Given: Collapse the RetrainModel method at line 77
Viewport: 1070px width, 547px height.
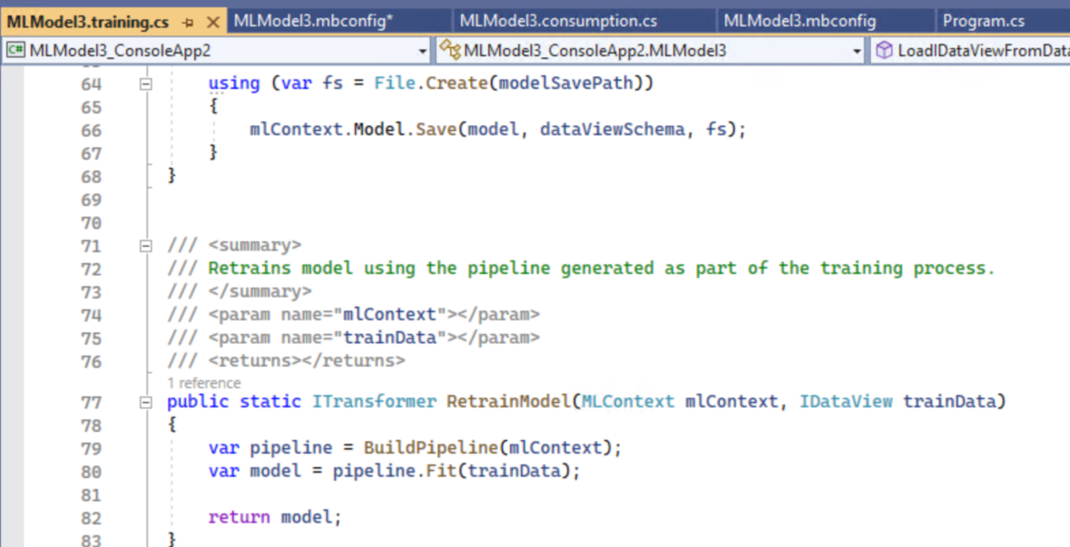Looking at the screenshot, I should coord(144,403).
